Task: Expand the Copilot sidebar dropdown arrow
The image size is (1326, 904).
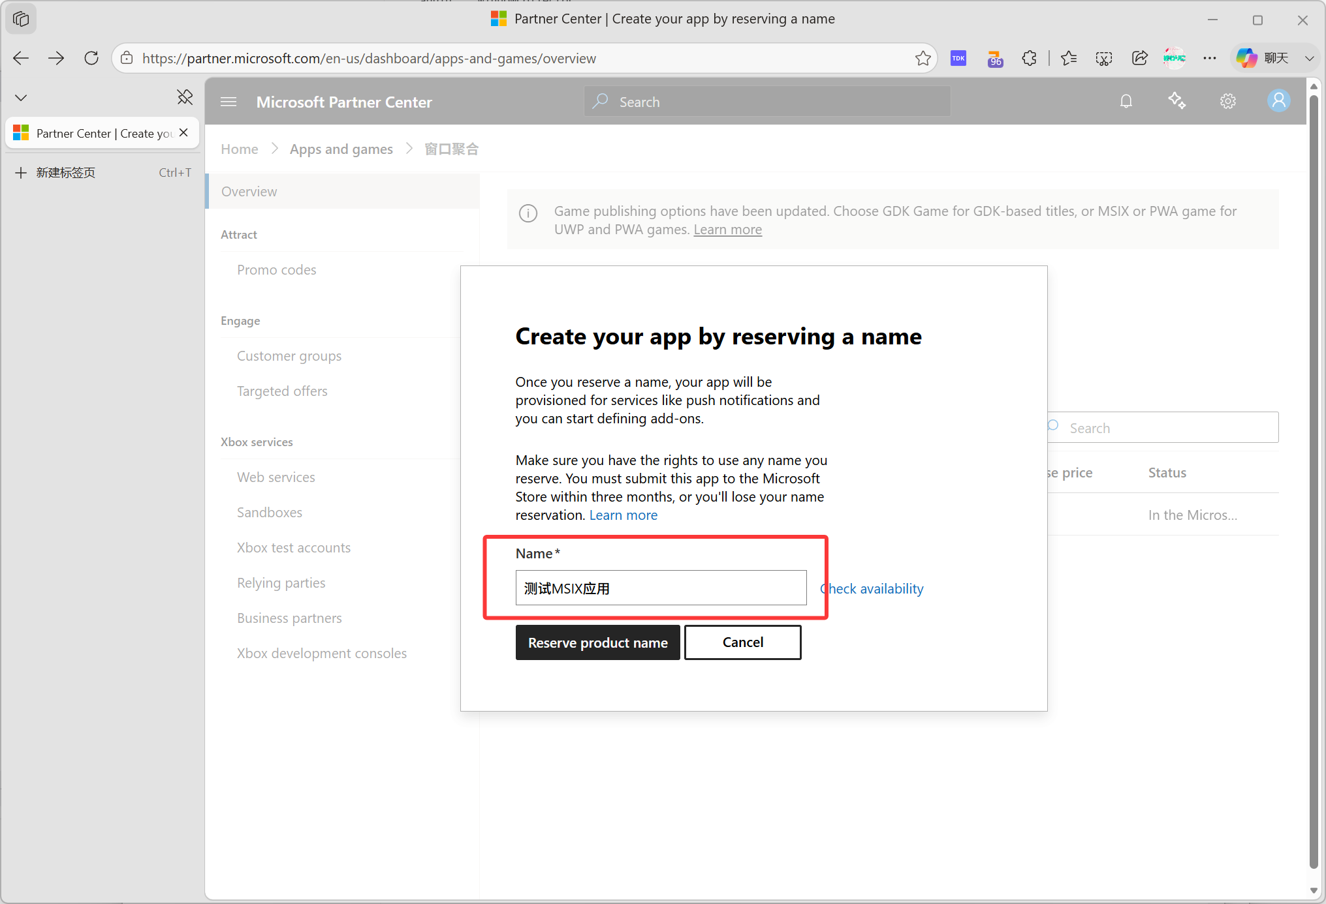Action: [x=1309, y=59]
